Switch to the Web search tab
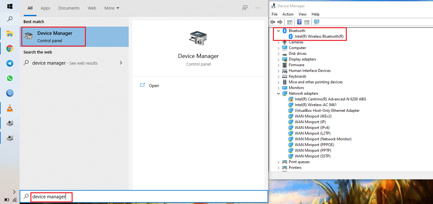 [x=92, y=8]
